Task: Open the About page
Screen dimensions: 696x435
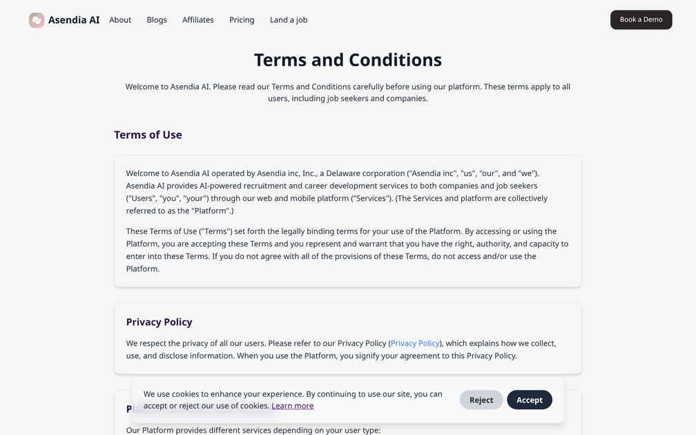Action: tap(120, 19)
